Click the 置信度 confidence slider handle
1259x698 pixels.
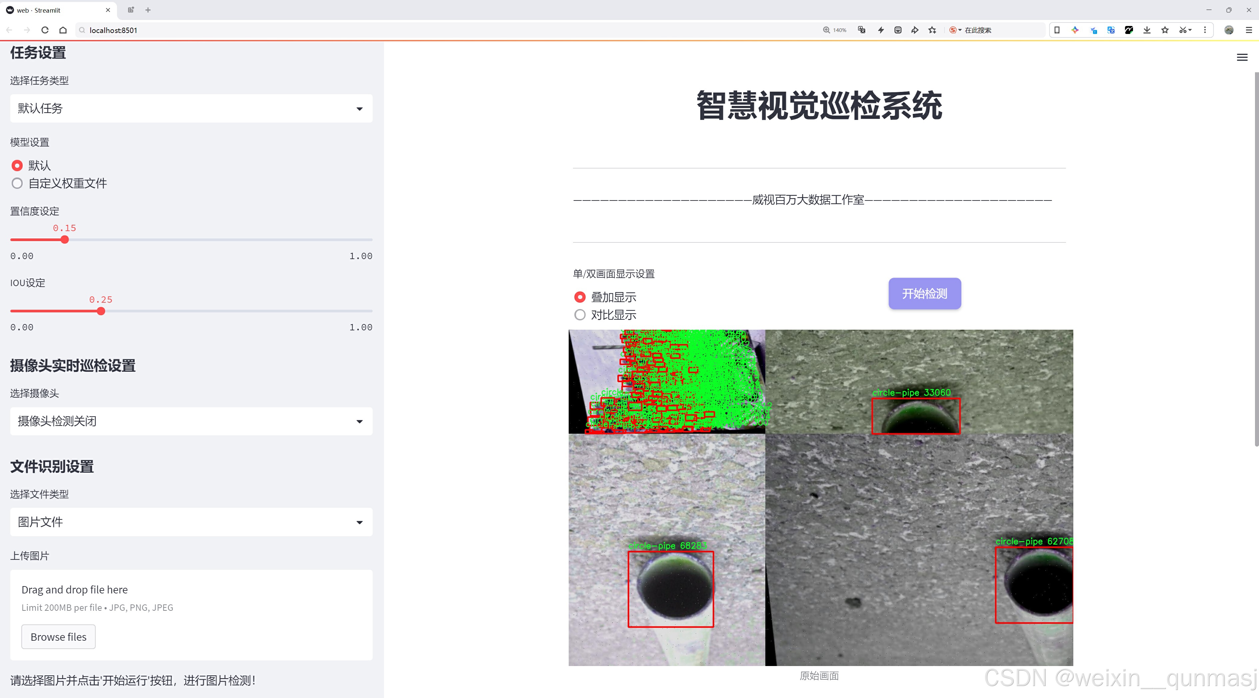(x=65, y=240)
